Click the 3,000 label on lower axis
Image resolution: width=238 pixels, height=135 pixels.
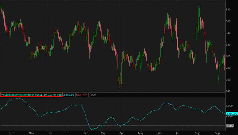click(230, 106)
